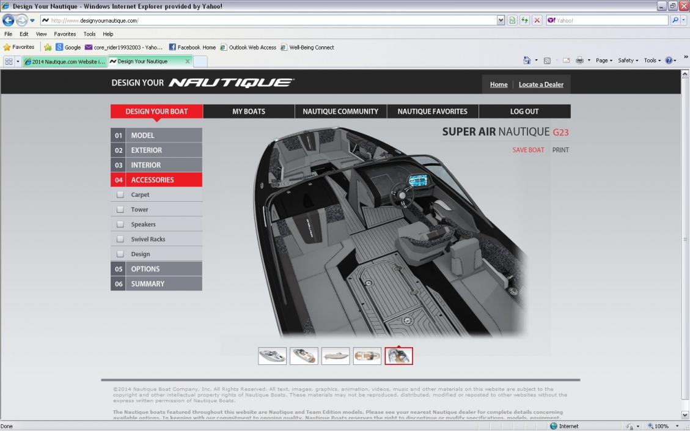The image size is (690, 431).
Task: Open the Print options dropdown arrow
Action: 589,61
